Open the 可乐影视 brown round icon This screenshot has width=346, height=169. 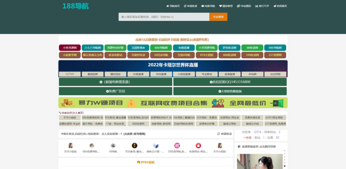tap(134, 146)
